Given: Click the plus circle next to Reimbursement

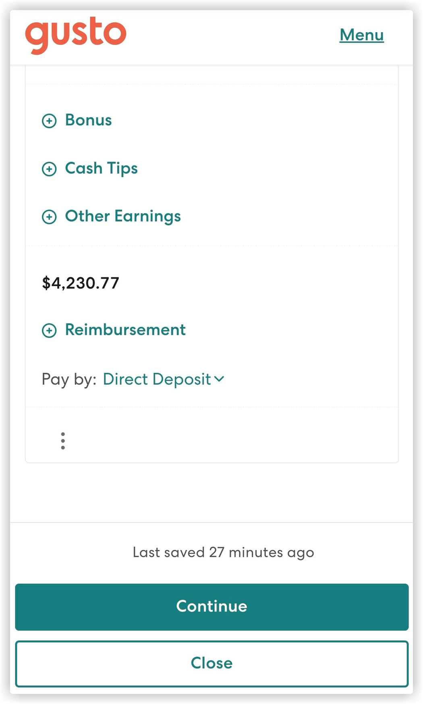Looking at the screenshot, I should pyautogui.click(x=49, y=330).
